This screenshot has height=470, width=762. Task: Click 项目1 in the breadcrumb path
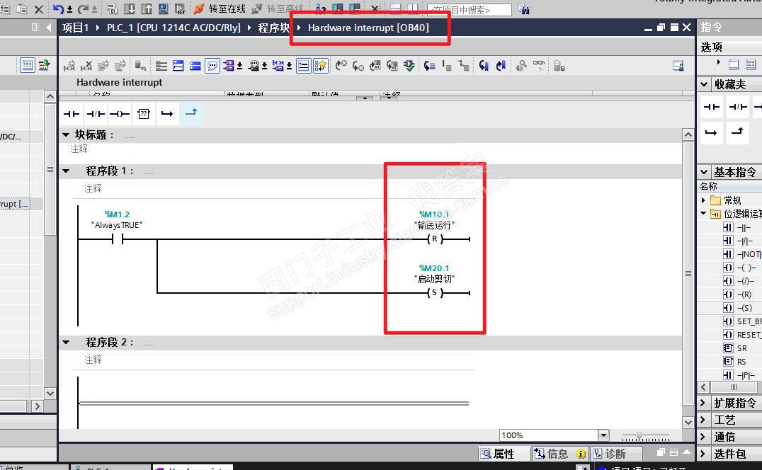tap(75, 28)
